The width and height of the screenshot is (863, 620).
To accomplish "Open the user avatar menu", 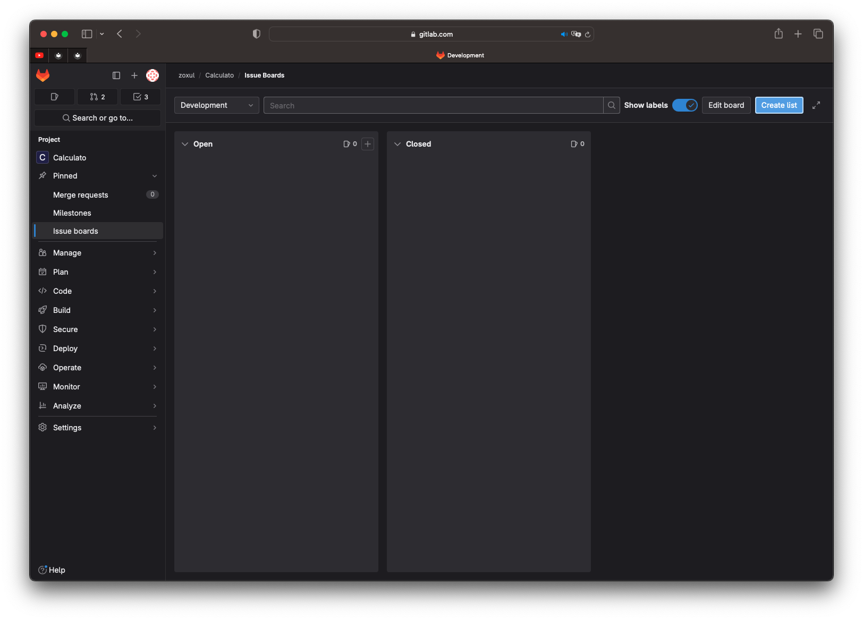I will [153, 75].
